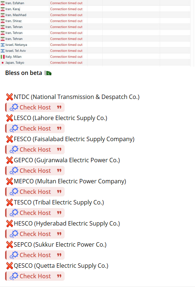Follow the Check Host link for QESCO
The width and height of the screenshot is (195, 287).
(35, 276)
